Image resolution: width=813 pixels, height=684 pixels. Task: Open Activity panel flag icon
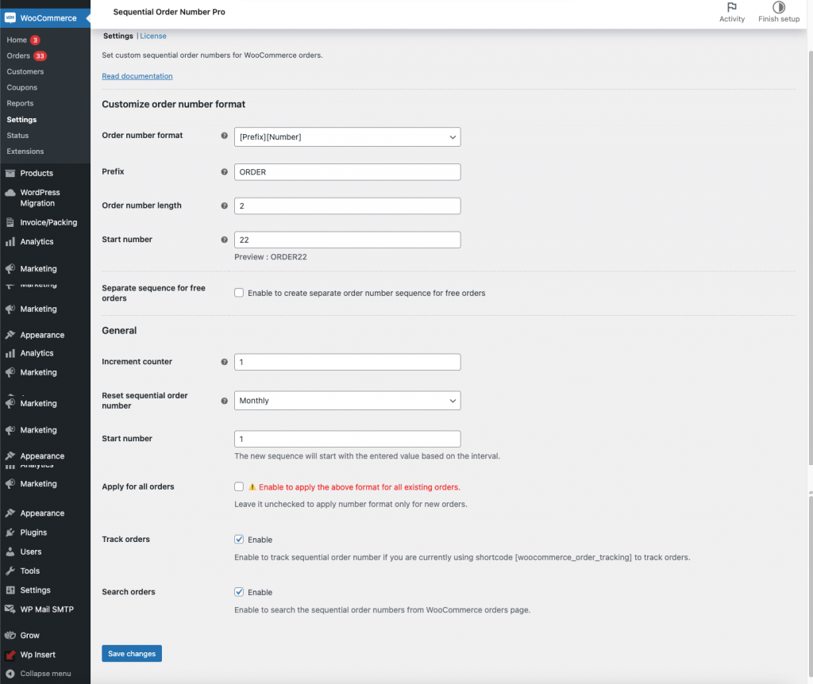[x=731, y=7]
